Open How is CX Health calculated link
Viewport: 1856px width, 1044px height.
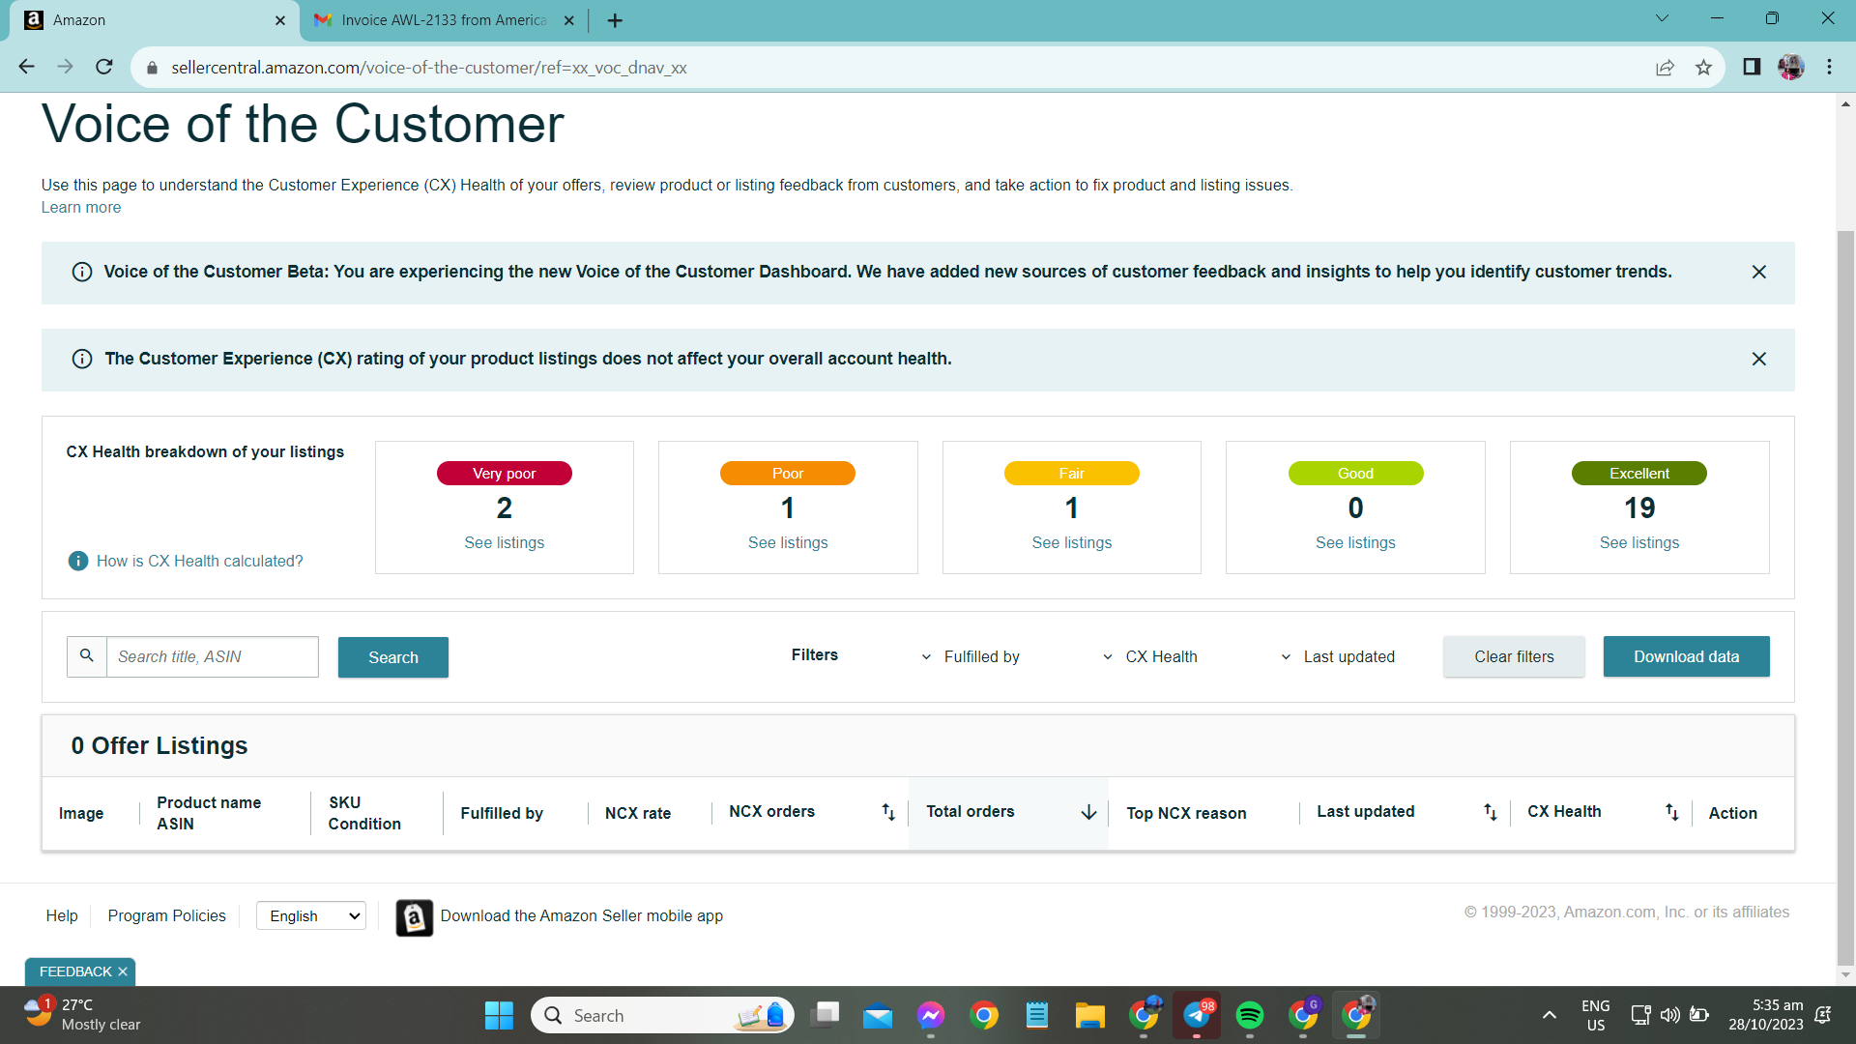tap(199, 562)
